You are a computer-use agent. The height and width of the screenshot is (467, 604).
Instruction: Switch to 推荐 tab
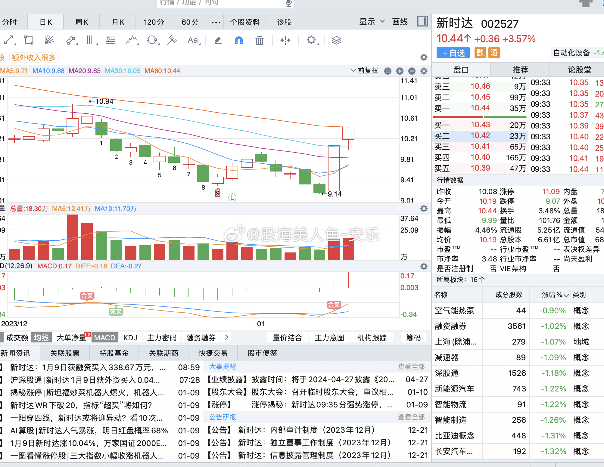click(520, 70)
